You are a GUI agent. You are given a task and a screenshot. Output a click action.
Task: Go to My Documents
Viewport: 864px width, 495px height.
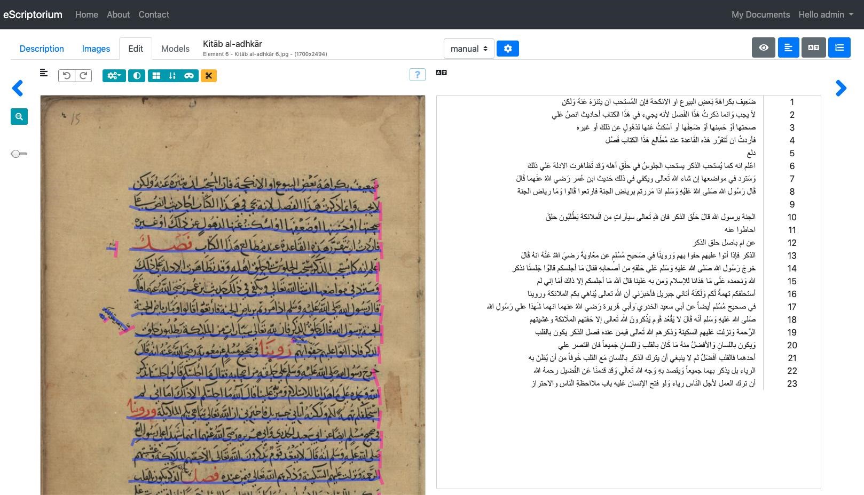[760, 14]
